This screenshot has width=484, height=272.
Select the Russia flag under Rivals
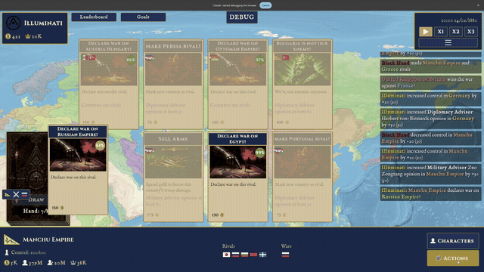235,255
